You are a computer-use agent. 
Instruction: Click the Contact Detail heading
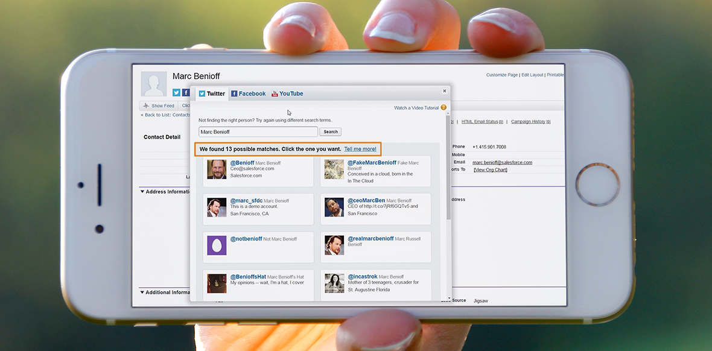tap(162, 137)
